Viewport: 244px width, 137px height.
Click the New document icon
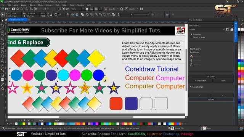[x=2, y=9]
